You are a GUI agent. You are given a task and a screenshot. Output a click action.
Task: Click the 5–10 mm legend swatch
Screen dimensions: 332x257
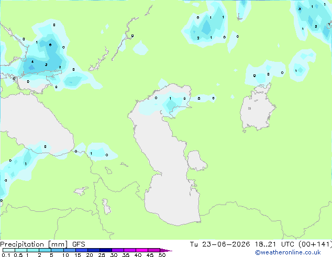57,250
